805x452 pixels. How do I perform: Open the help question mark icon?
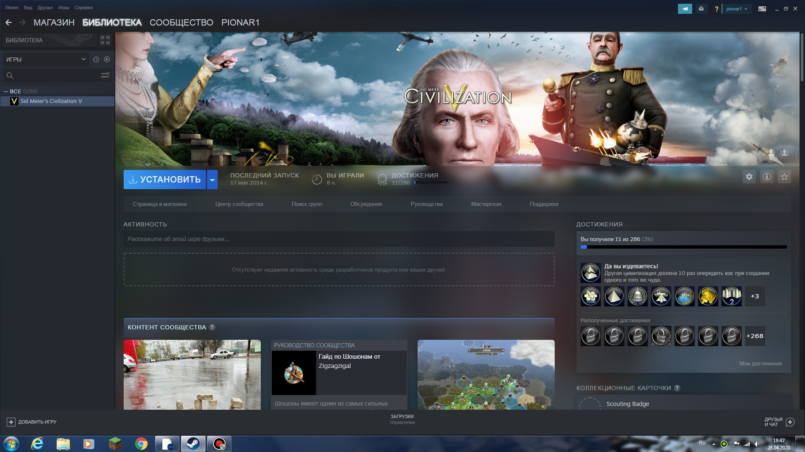(x=717, y=9)
